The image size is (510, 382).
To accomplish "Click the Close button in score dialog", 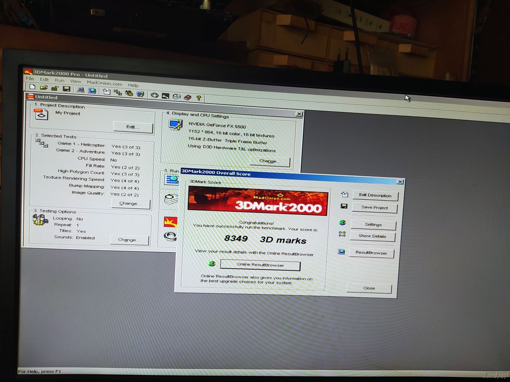I will [x=369, y=288].
